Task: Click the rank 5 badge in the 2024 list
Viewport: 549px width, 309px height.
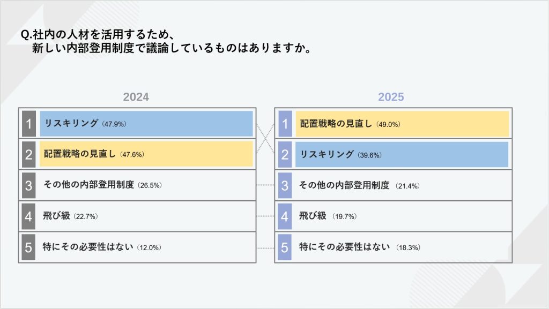Action: click(x=29, y=247)
